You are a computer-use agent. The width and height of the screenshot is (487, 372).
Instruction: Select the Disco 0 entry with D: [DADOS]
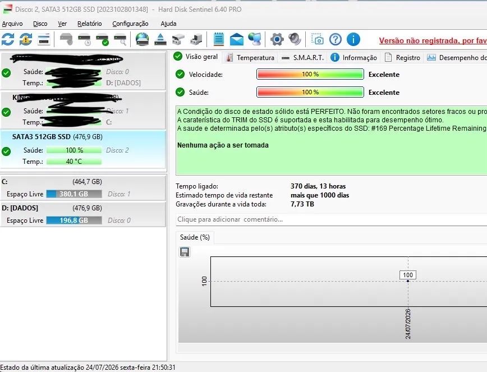point(83,71)
